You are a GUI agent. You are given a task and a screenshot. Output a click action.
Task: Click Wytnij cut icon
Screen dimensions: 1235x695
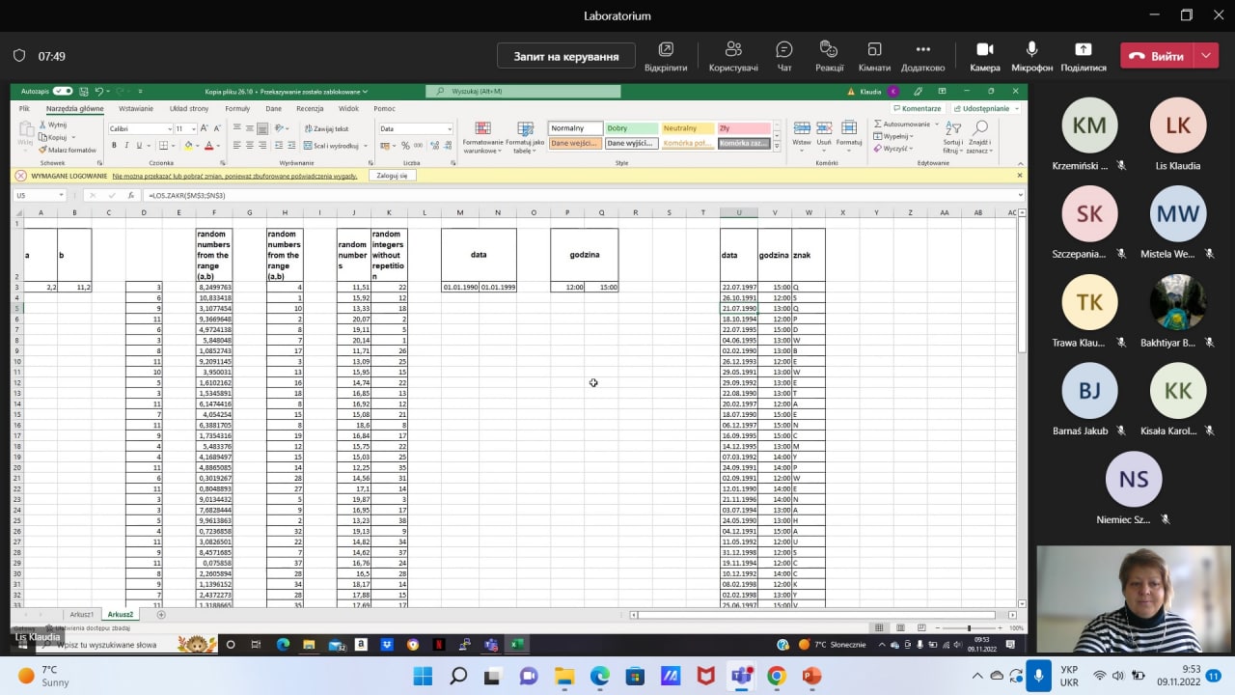pos(53,125)
